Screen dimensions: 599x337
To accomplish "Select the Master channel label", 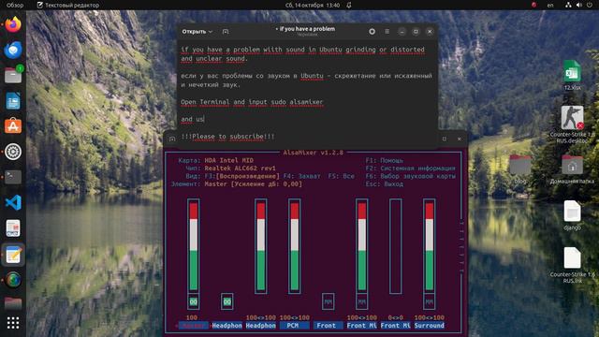I will [194, 326].
